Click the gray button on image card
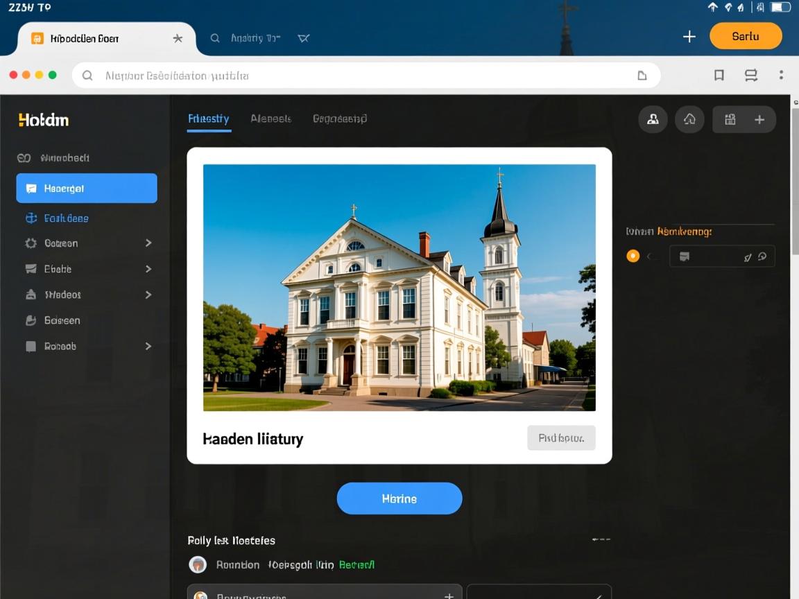Screen dimensions: 799x599 click(x=561, y=438)
